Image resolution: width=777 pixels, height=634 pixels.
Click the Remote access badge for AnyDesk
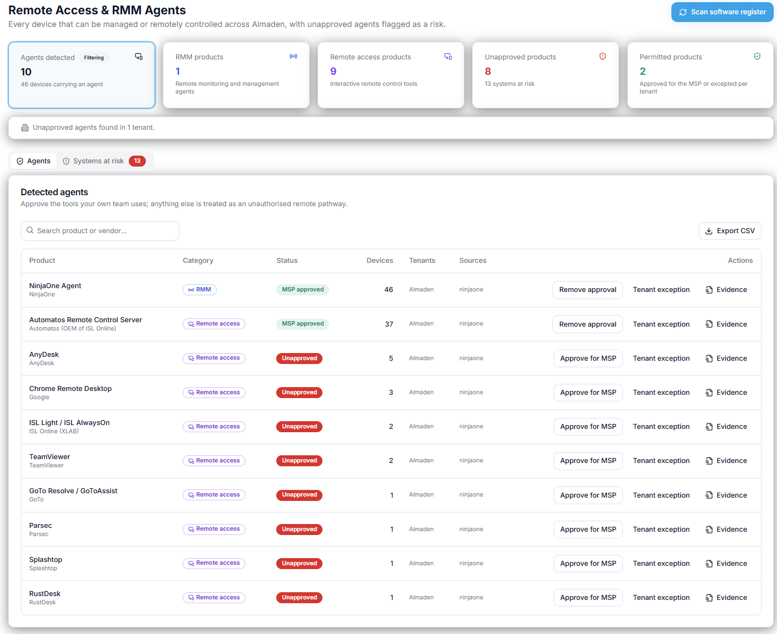[214, 358]
